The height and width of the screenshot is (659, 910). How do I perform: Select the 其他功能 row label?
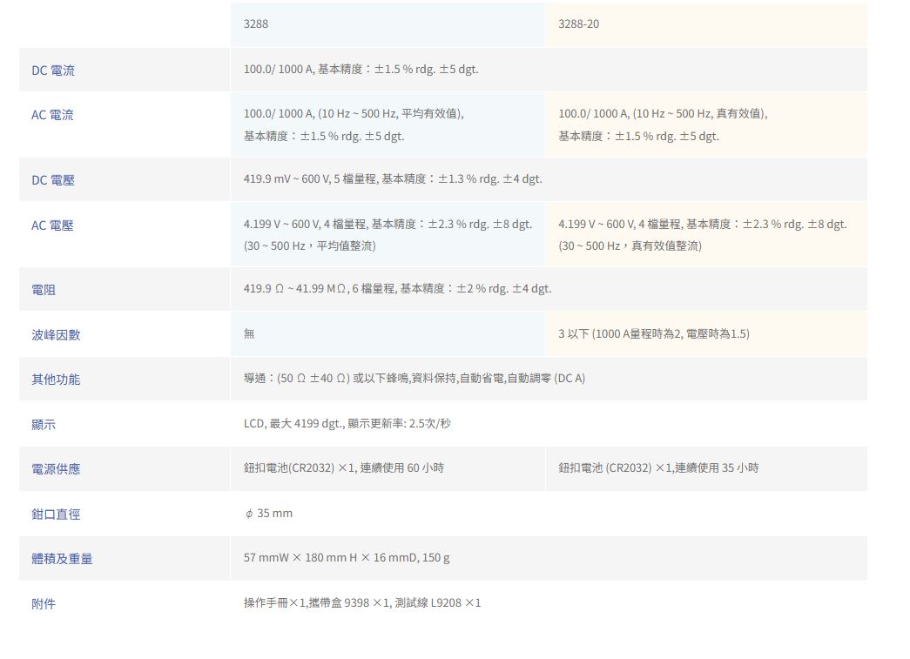[56, 380]
